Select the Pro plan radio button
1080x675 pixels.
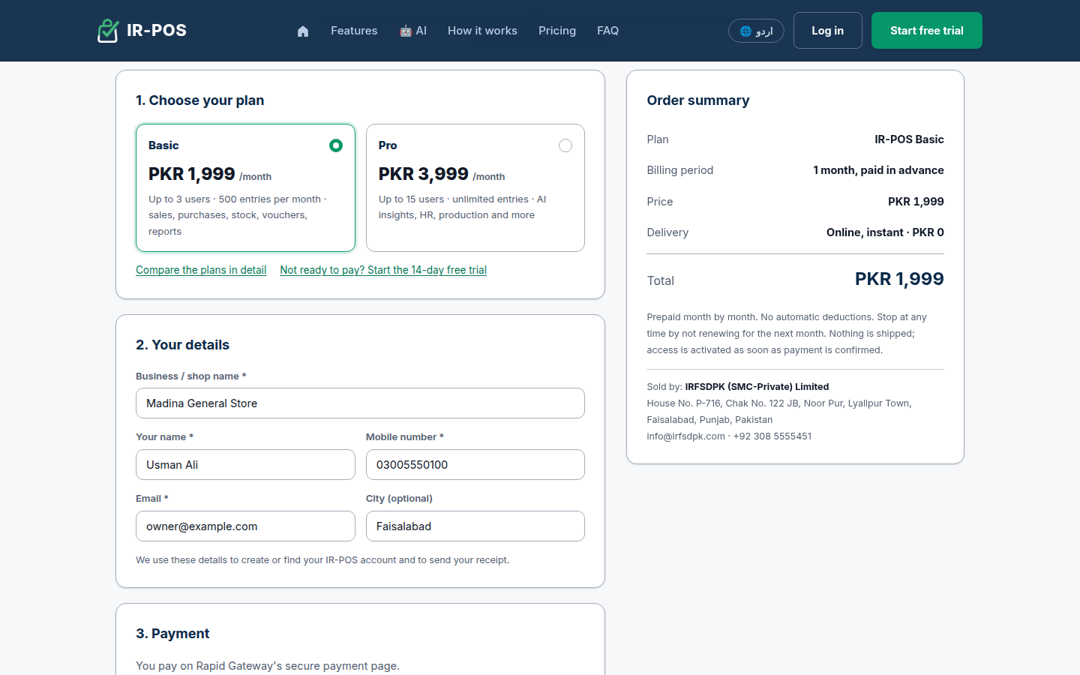click(565, 145)
